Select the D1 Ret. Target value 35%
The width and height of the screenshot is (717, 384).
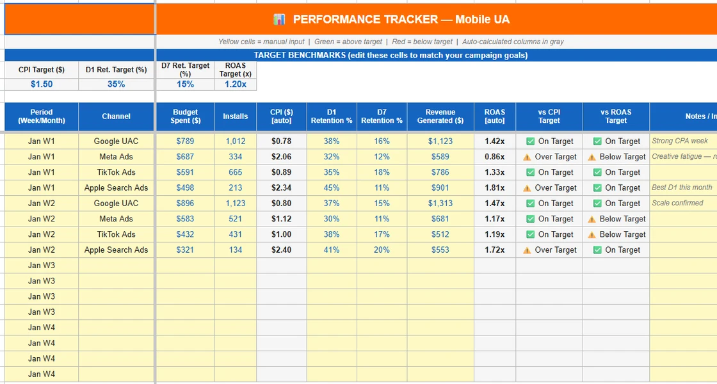(116, 84)
